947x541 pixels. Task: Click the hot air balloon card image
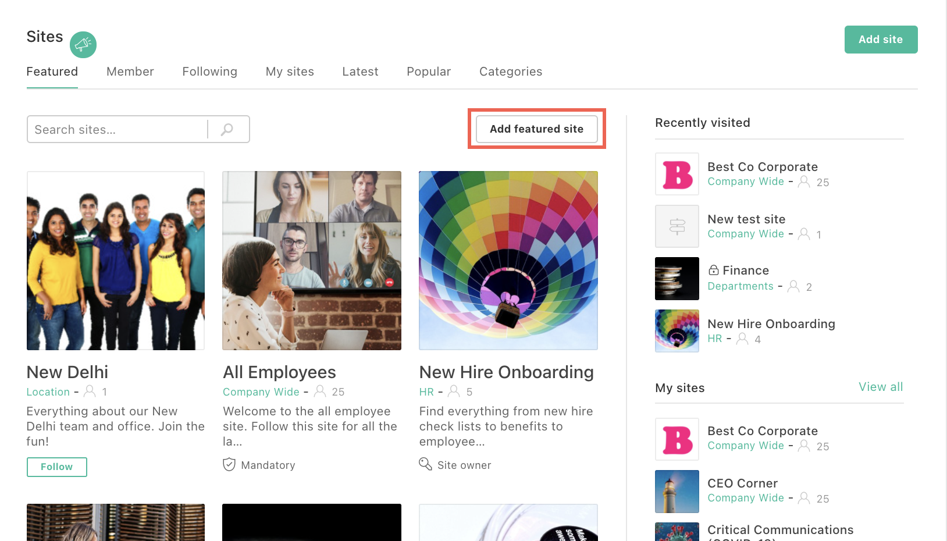tap(508, 261)
